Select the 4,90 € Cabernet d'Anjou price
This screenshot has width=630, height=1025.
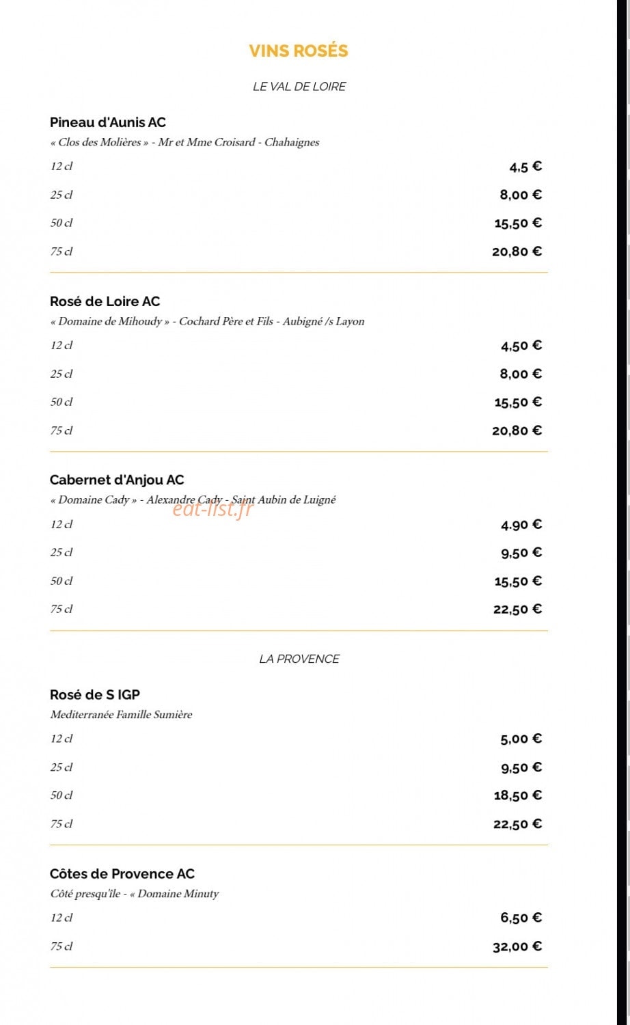tap(521, 525)
